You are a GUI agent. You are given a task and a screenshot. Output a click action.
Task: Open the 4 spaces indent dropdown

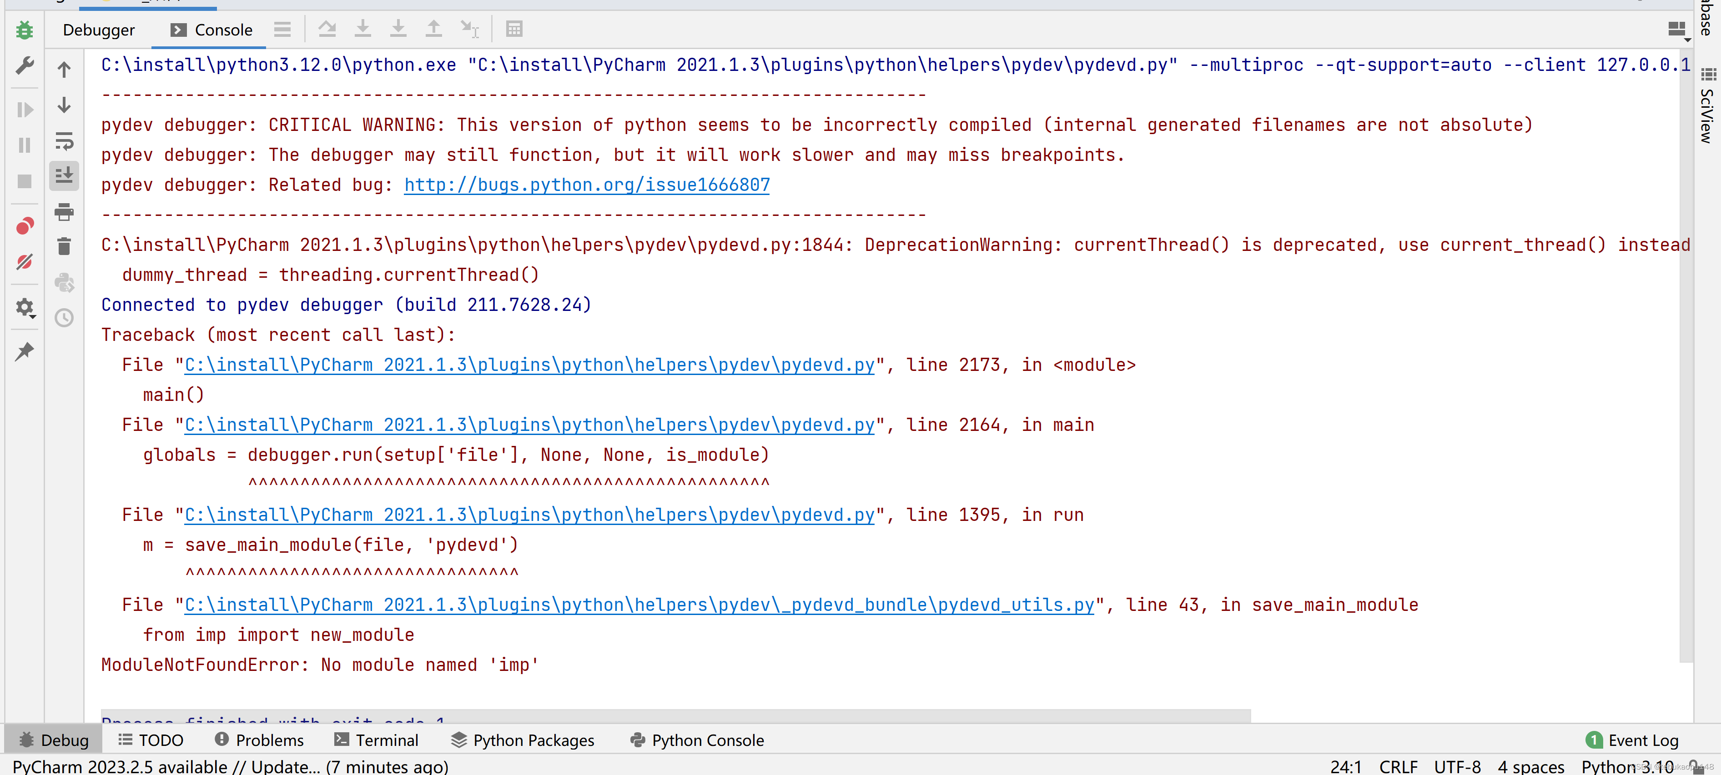tap(1530, 766)
